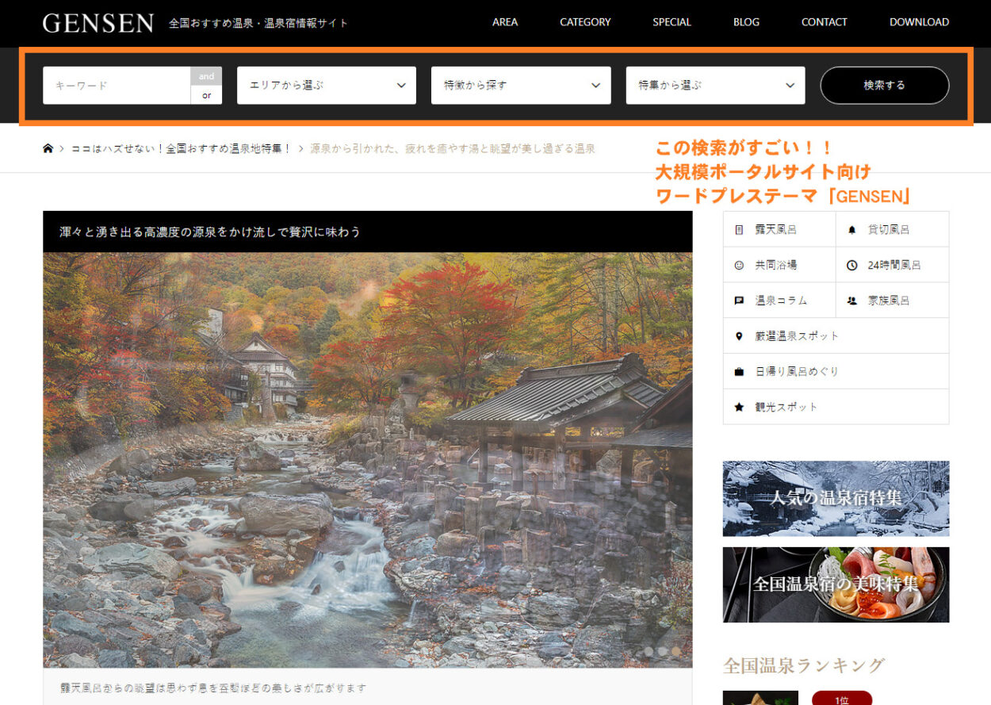Click the document icon beside 露天風呂
The width and height of the screenshot is (991, 705).
point(739,228)
